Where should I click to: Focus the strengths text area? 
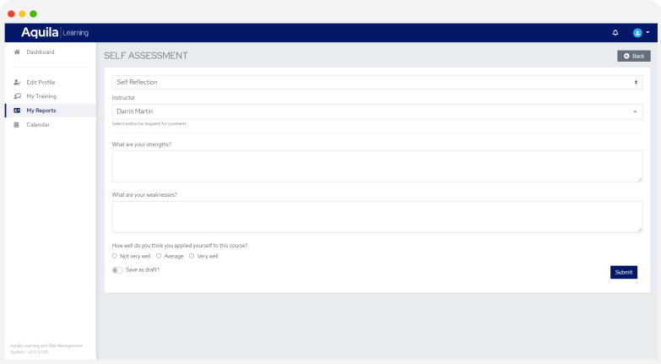click(377, 166)
